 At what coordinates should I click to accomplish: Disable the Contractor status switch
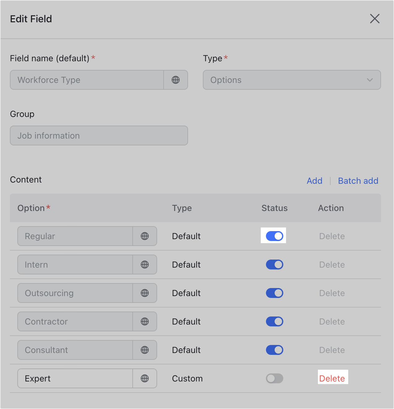274,321
